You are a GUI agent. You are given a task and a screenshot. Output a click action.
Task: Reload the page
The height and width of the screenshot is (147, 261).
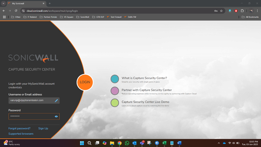pos(16,11)
